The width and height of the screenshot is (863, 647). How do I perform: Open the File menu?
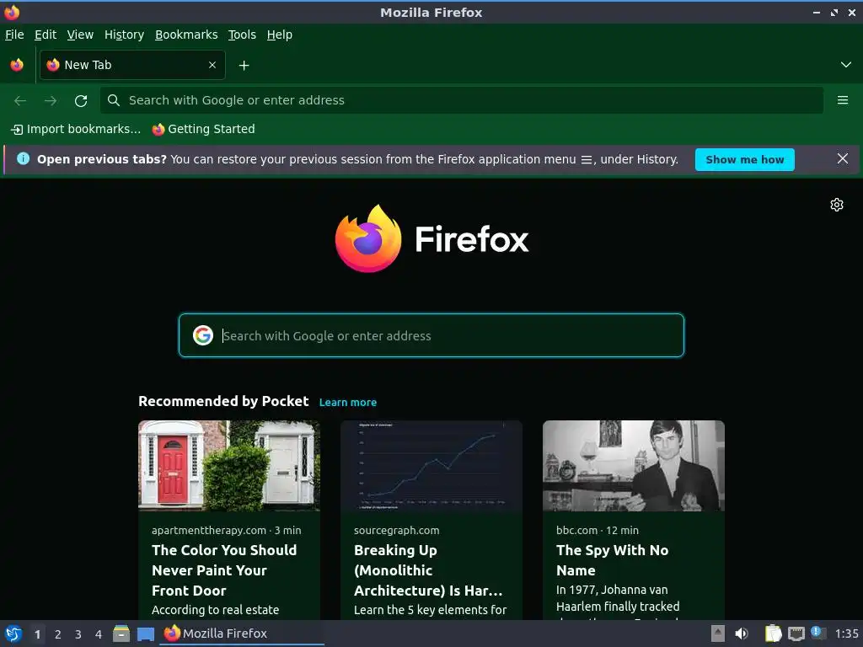tap(14, 35)
